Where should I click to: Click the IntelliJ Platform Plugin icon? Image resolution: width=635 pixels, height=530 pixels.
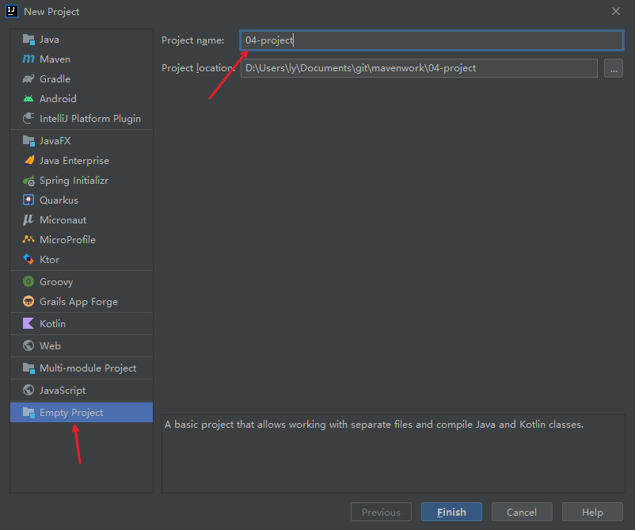point(29,118)
